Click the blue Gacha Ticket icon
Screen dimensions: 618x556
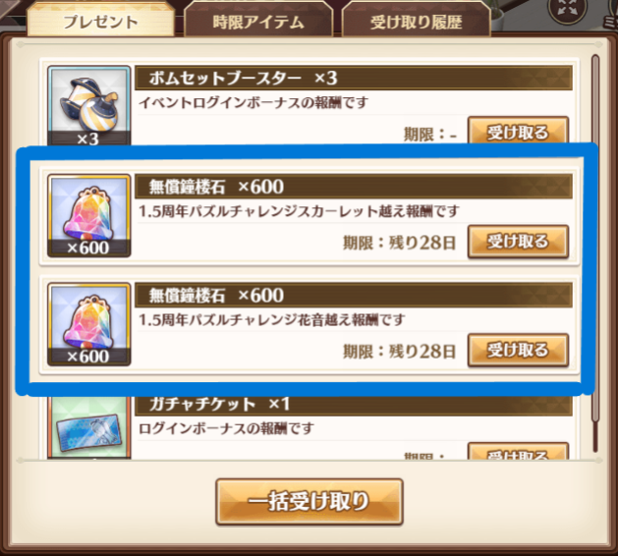coord(89,427)
